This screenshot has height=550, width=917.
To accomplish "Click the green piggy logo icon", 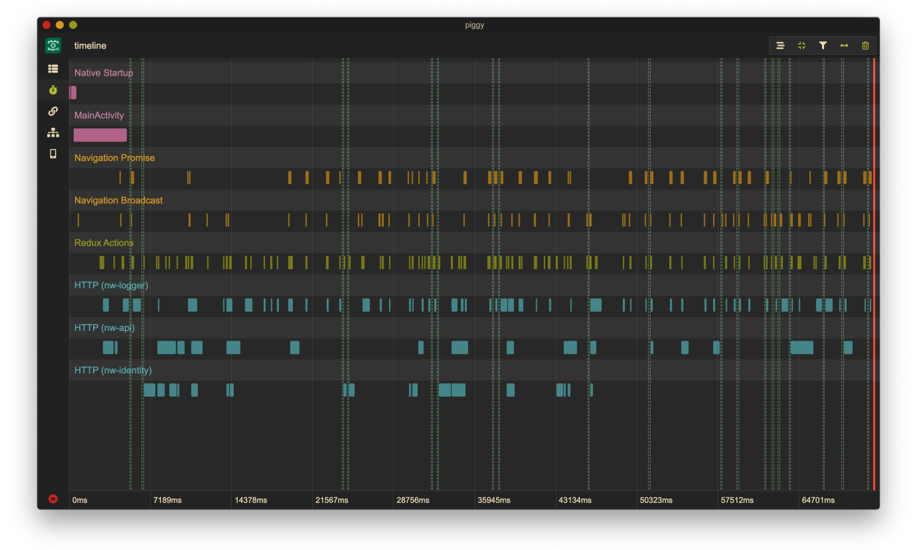I will [53, 45].
